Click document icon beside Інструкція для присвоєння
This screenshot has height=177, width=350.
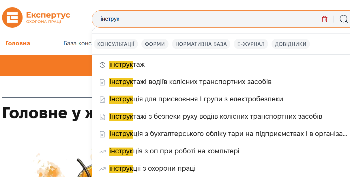pyautogui.click(x=102, y=100)
